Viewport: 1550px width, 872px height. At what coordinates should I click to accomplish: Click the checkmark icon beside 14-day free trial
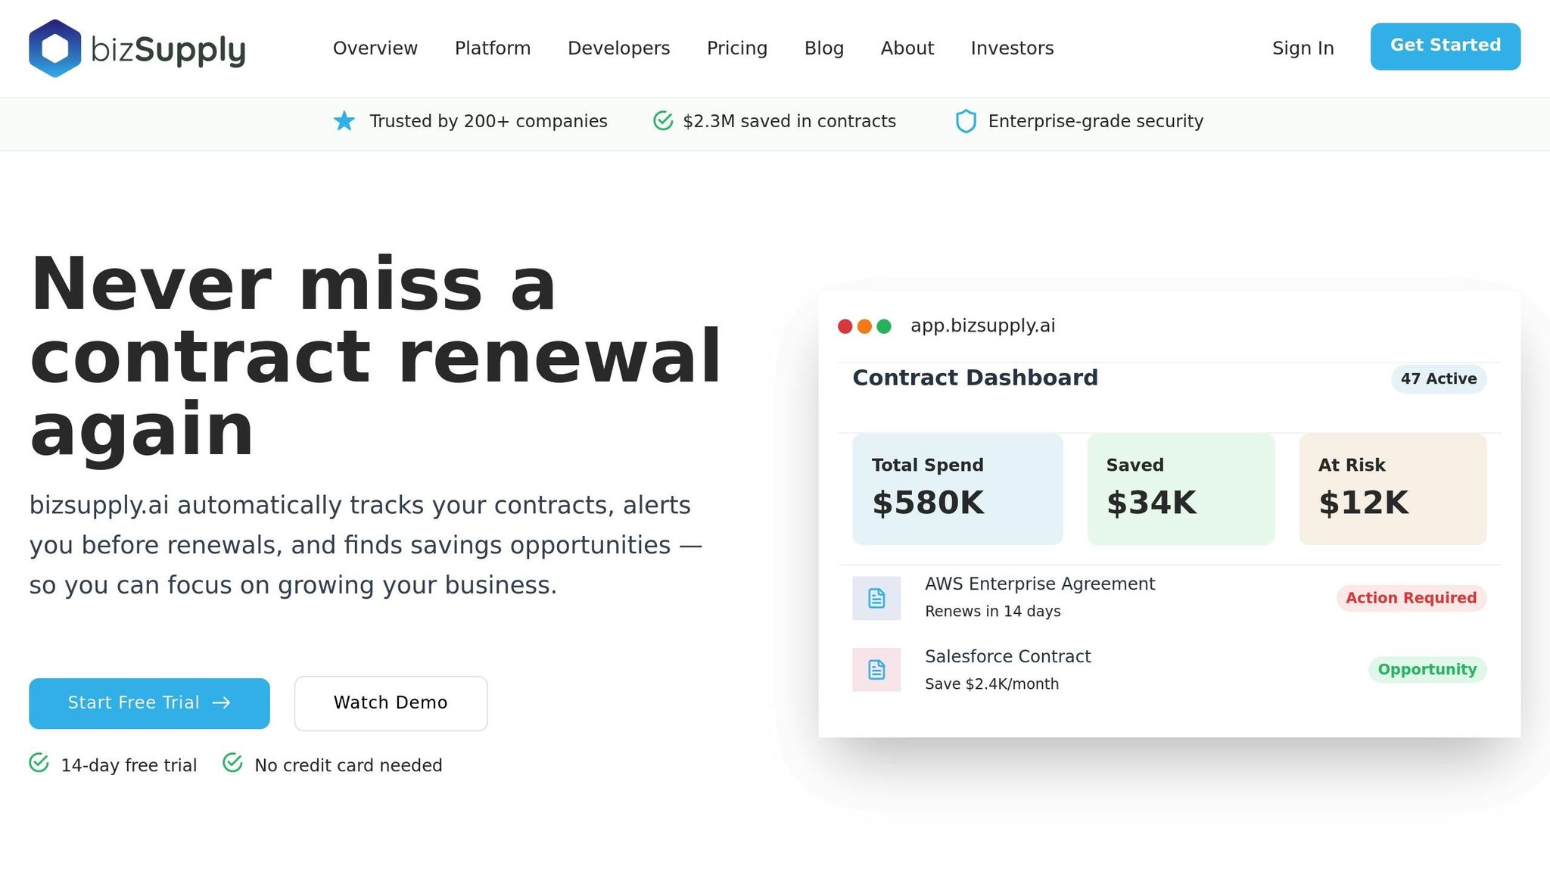pos(39,763)
